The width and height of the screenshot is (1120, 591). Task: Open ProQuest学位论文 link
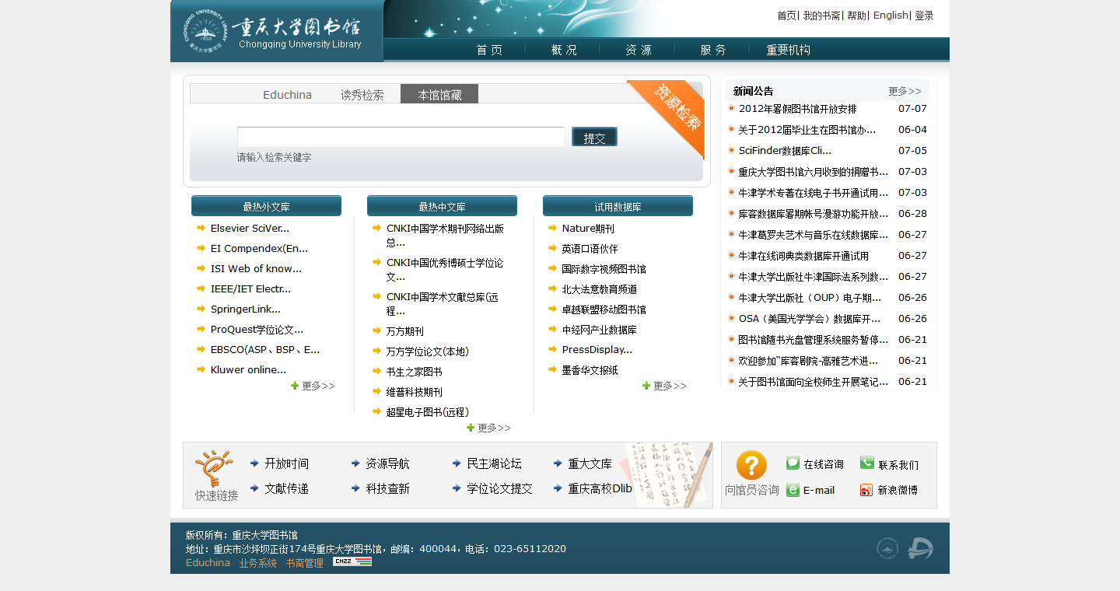(257, 330)
